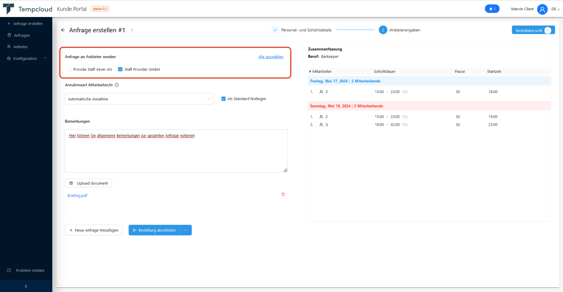Open more options next to Bestellung abschicken
The width and height of the screenshot is (563, 292).
[186, 230]
